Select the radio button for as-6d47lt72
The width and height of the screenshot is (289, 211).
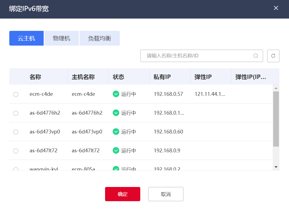[16, 151]
